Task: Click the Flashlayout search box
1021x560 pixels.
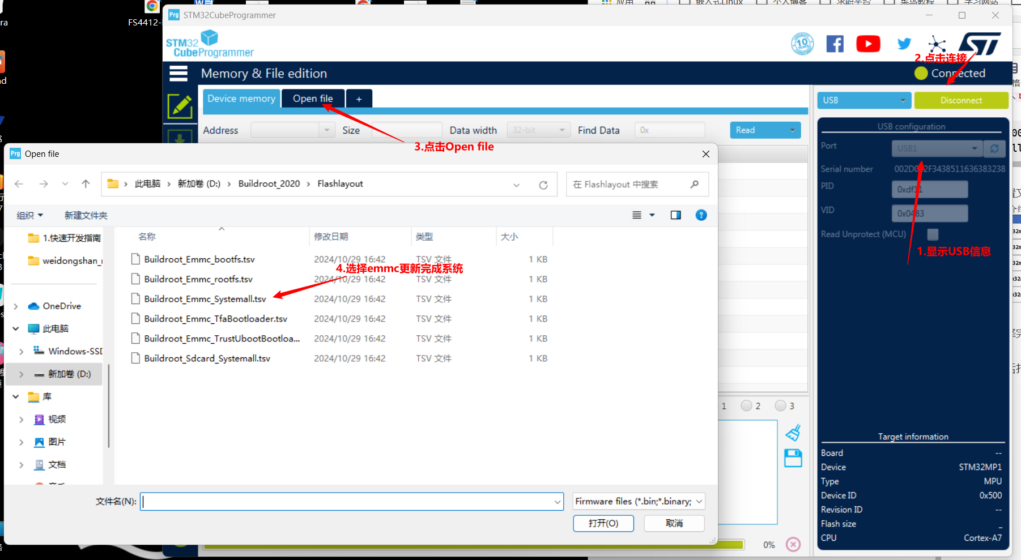Action: (x=637, y=185)
